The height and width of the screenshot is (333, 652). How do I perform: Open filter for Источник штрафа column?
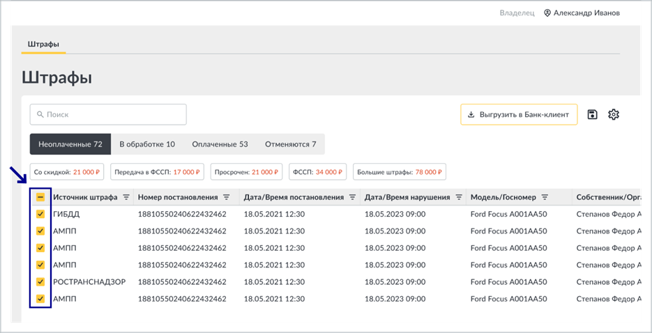click(x=126, y=197)
